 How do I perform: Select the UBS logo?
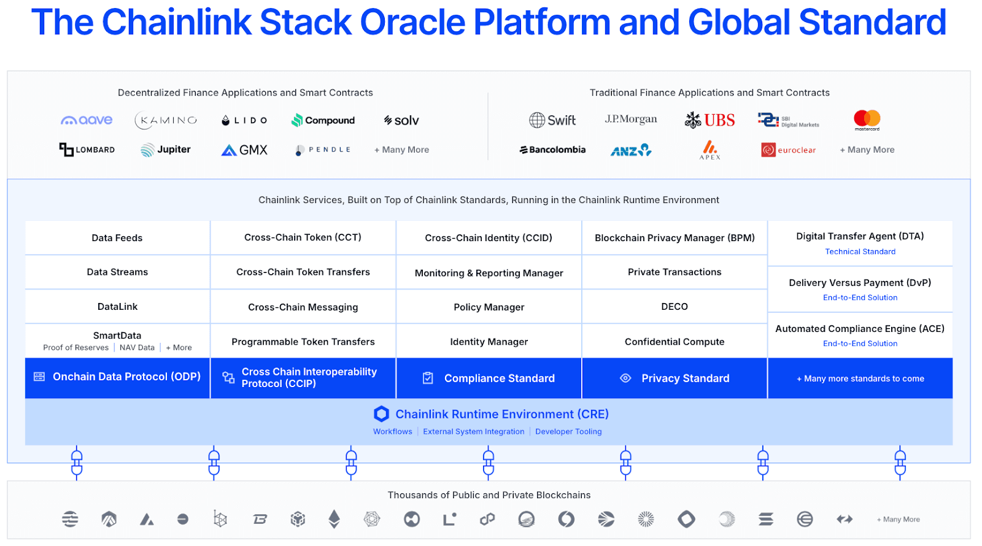(710, 120)
